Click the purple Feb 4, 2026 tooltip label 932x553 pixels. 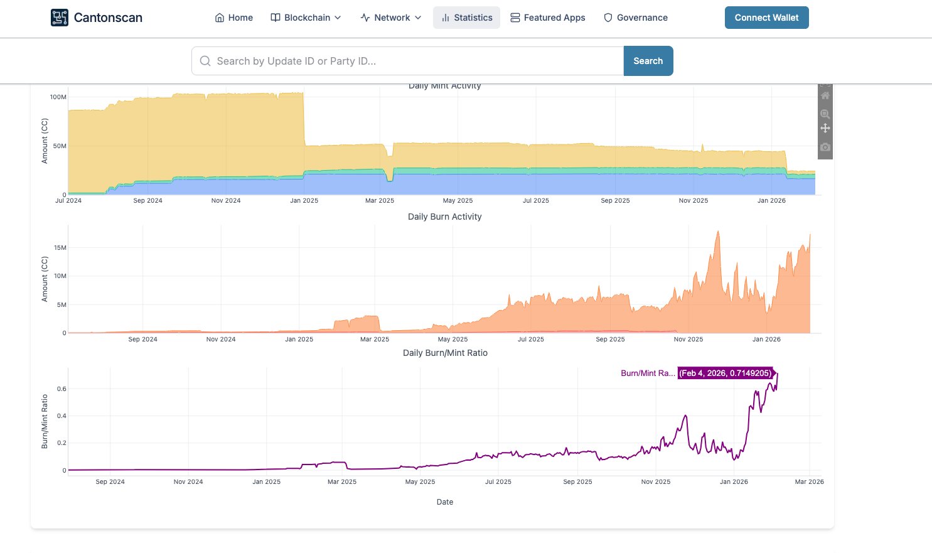(725, 373)
